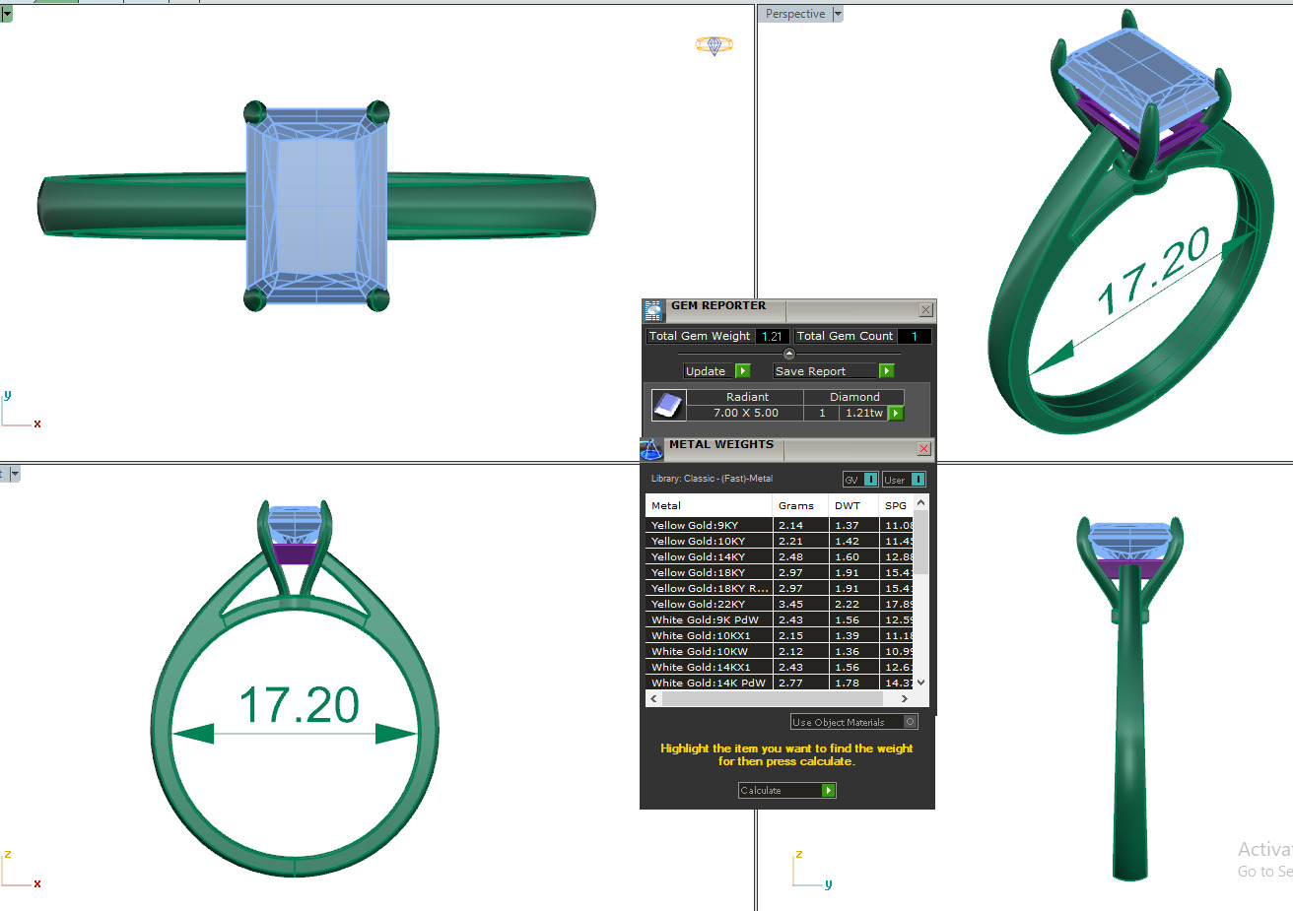Click DWT value 1.78 for 14K PdW

847,683
